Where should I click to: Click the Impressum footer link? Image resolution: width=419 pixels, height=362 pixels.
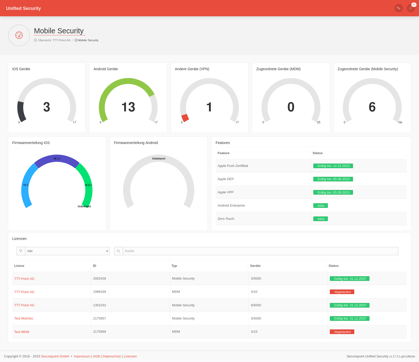(82, 356)
